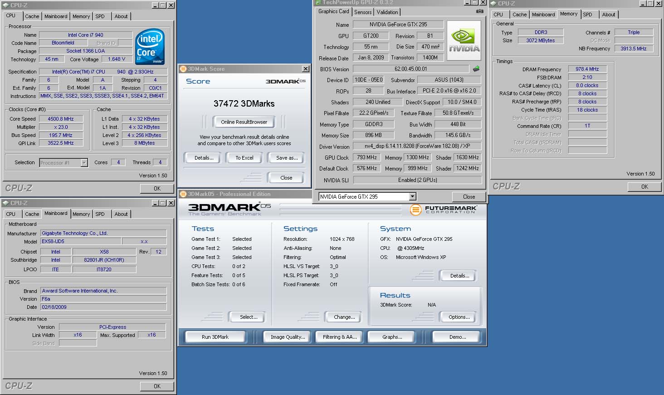Click the To Excel button
This screenshot has width=664, height=395.
tap(244, 158)
